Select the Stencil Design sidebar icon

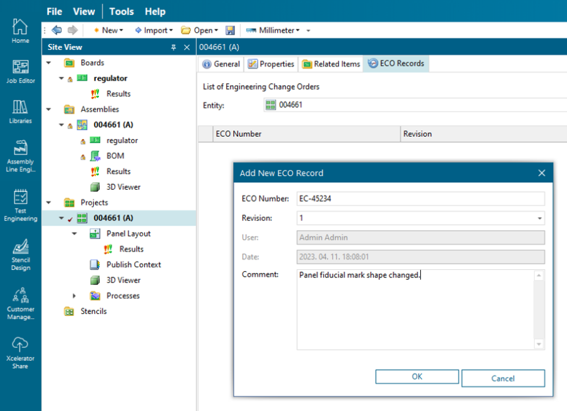tap(20, 252)
